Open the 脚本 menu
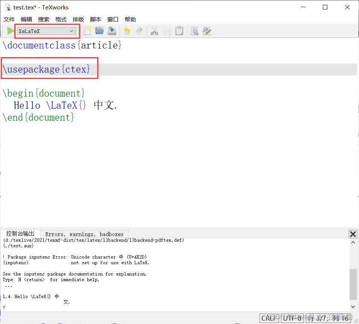This screenshot has width=359, height=324. tap(95, 20)
